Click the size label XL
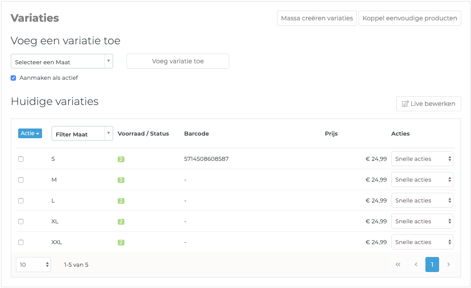The image size is (471, 288). click(55, 221)
